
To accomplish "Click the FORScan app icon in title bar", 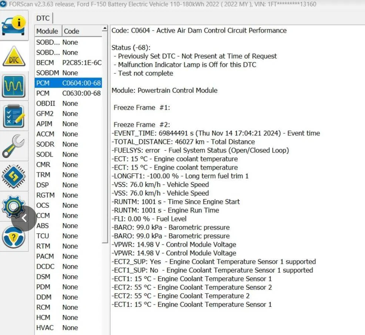I will tap(4, 4).
